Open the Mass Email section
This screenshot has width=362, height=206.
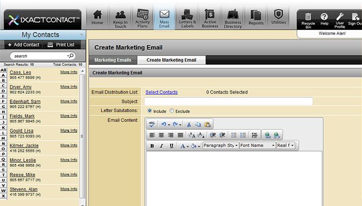point(164,19)
